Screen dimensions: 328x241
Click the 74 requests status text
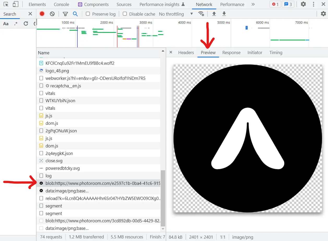[x=51, y=237]
